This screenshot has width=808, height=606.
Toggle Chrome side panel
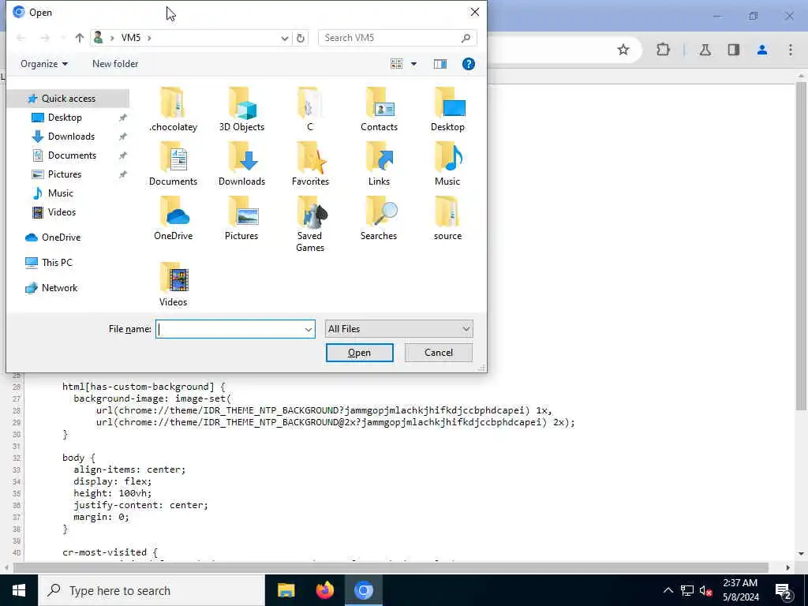tap(733, 50)
